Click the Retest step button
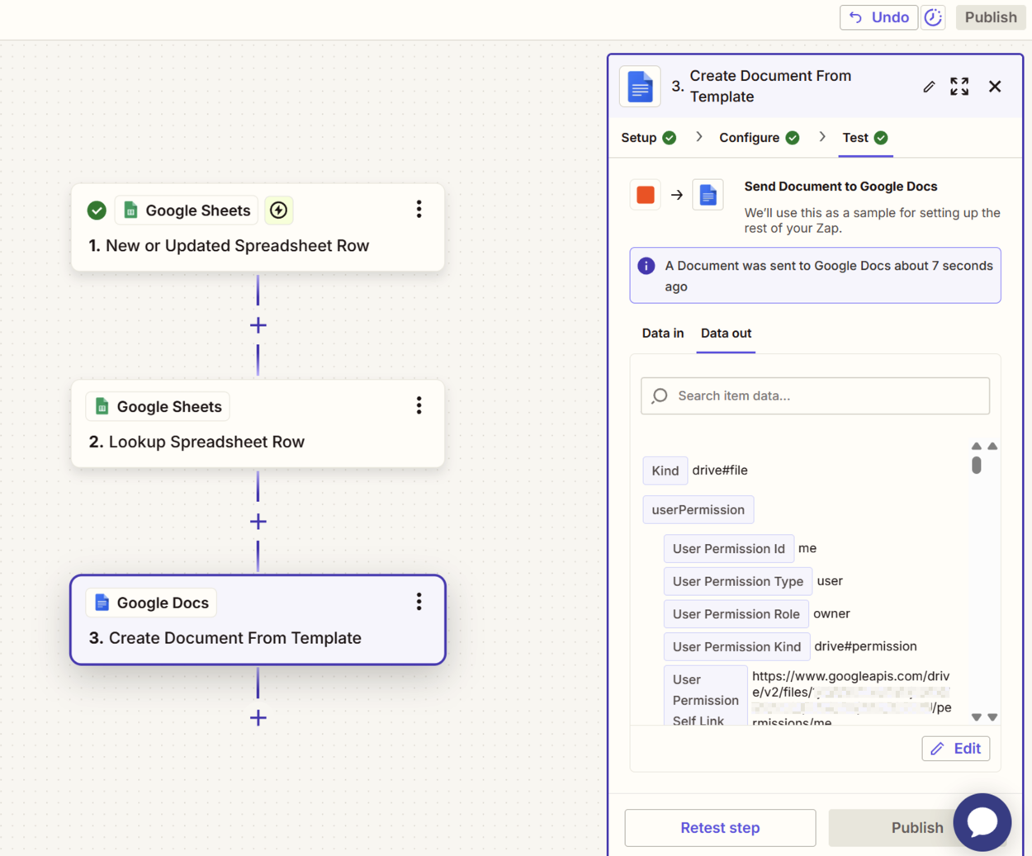This screenshot has height=856, width=1032. click(720, 828)
